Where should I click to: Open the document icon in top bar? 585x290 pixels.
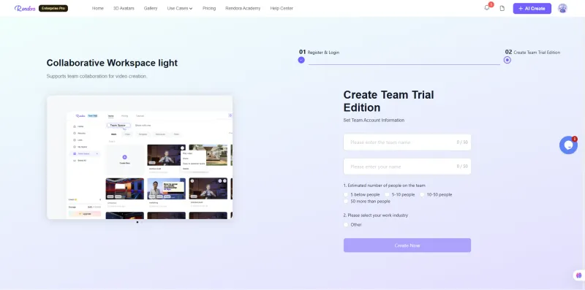pos(502,8)
